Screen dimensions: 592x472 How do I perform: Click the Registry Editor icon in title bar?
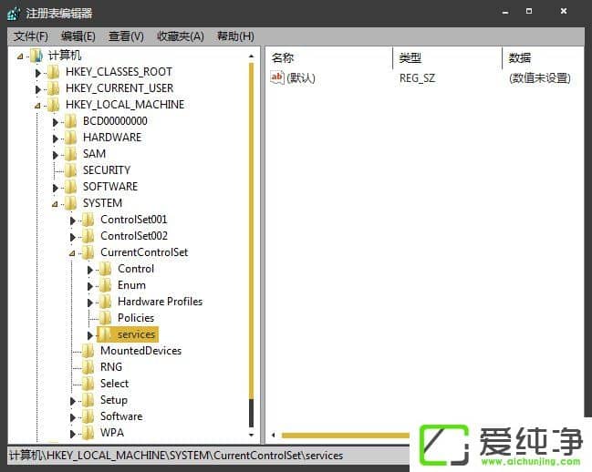14,13
